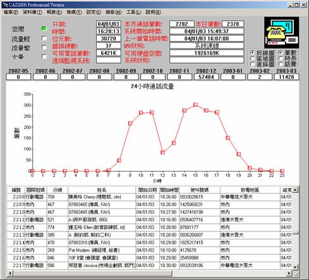This screenshot has width=309, height=280.
Task: Click the CAS2000 title bar app icon
Action: pos(5,4)
